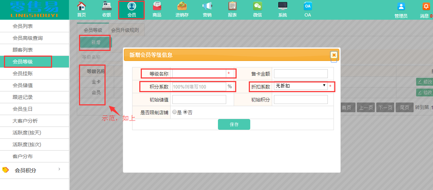
Task: Select 是 radio for store restriction
Action: (x=174, y=112)
